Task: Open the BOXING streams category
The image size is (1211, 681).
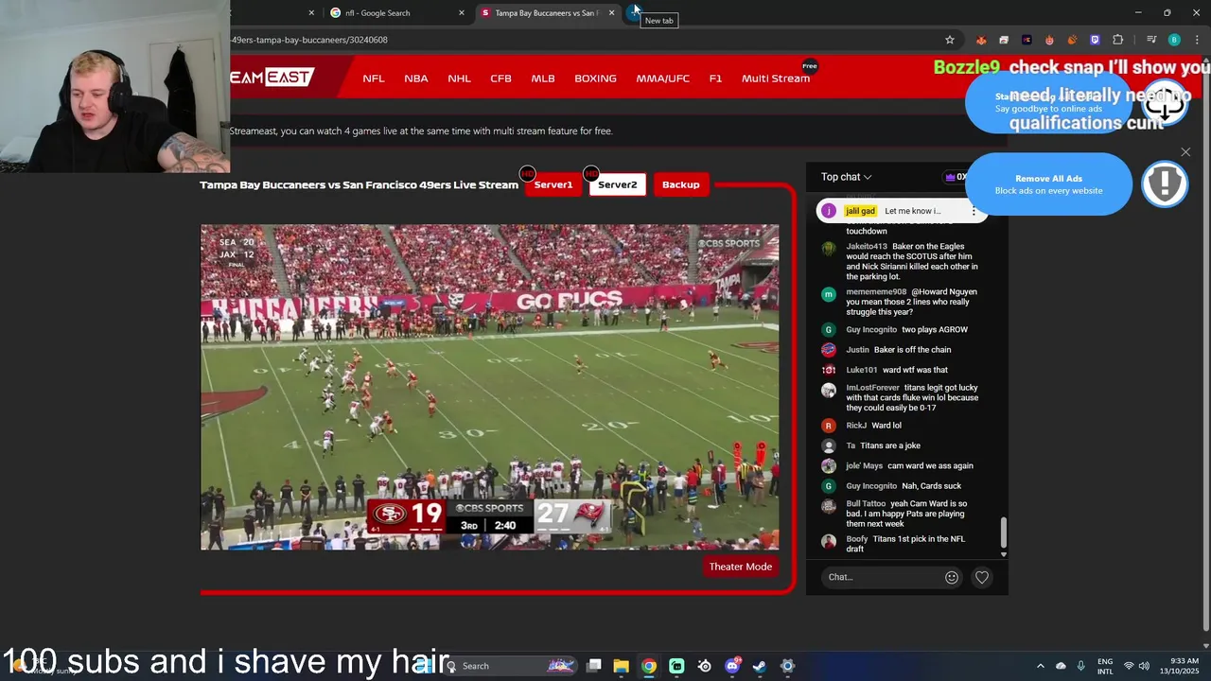Action: (595, 79)
